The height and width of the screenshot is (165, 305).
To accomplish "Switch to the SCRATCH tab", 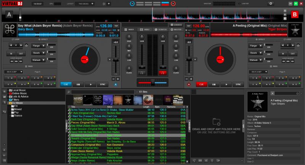I will [161, 30].
